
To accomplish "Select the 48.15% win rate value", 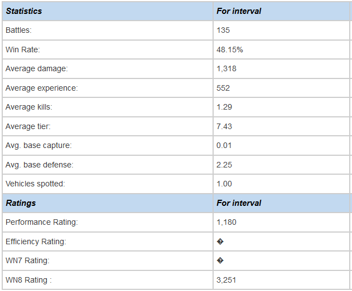I will pos(229,50).
